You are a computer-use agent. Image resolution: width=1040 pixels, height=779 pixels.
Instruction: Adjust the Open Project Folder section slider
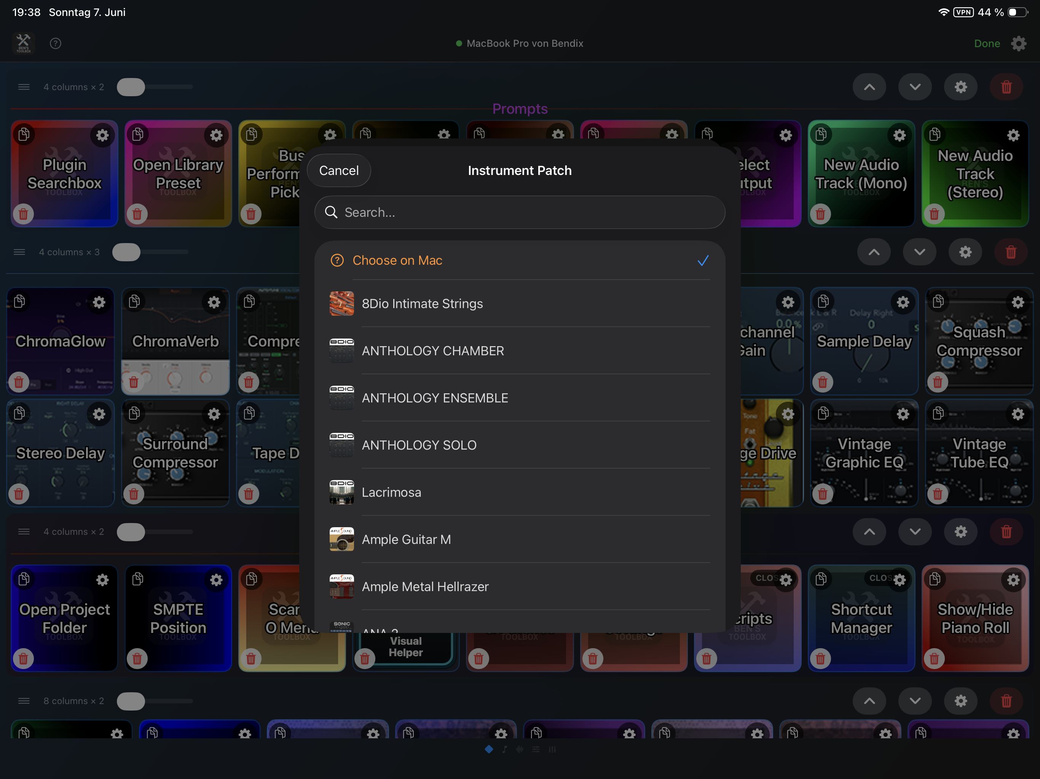(x=131, y=532)
